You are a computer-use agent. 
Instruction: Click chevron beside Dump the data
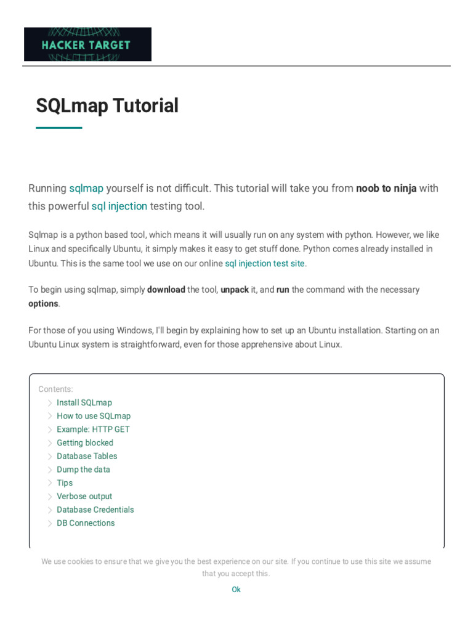pyautogui.click(x=50, y=470)
